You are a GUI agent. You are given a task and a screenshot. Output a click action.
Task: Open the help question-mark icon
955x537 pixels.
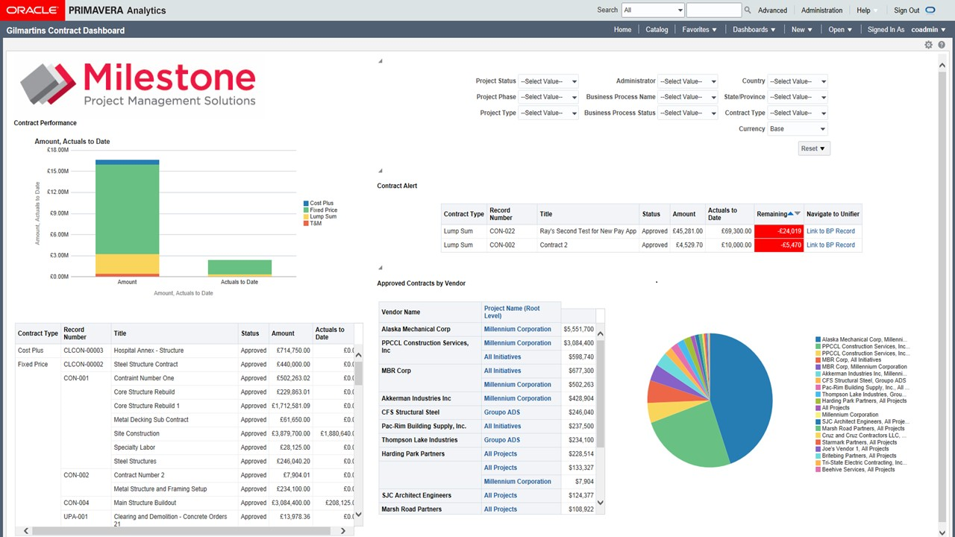click(942, 45)
